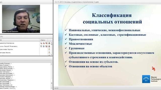This screenshot has width=161, height=90.
Task: Click bullet Национальные, этнические, межконфессиональные
Action: [105, 30]
